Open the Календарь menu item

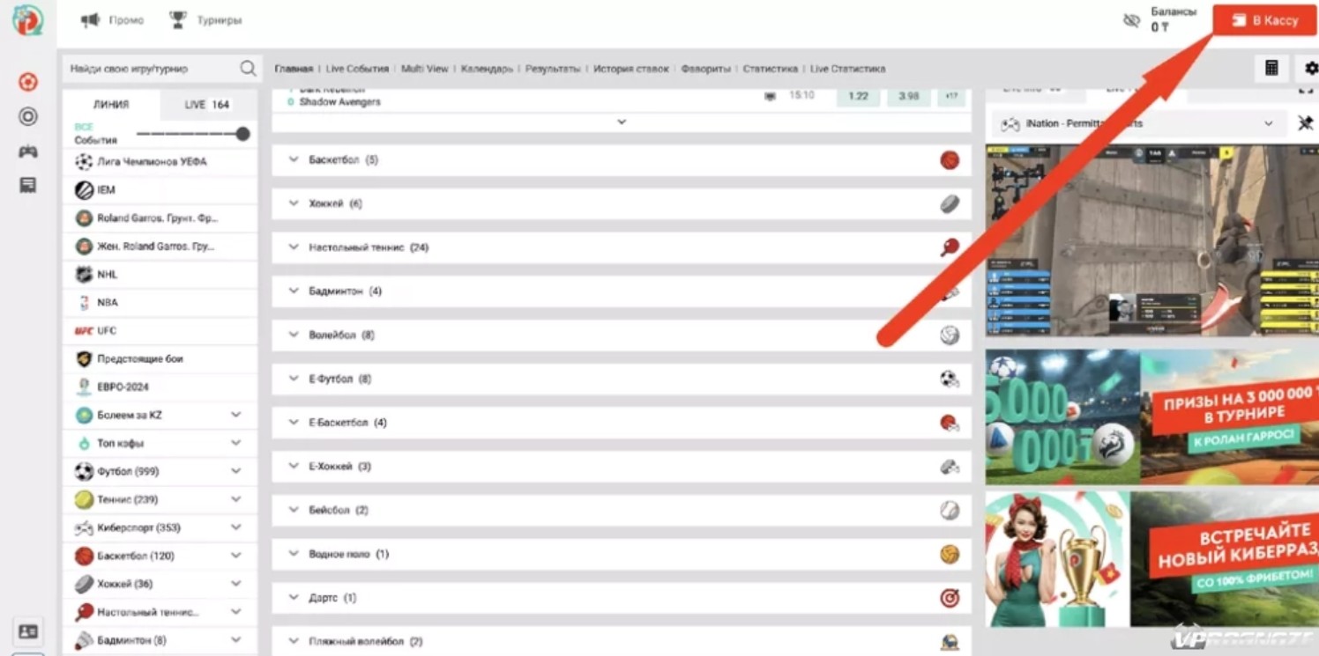pos(486,69)
